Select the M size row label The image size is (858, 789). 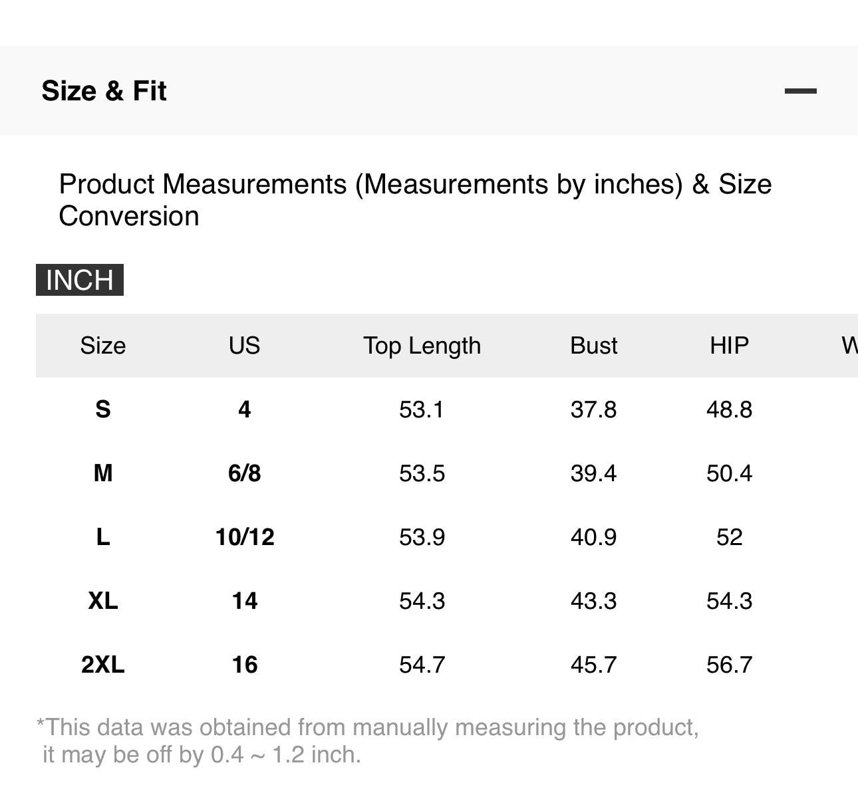103,473
